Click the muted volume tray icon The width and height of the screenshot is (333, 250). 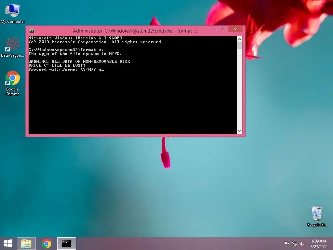coord(302,244)
